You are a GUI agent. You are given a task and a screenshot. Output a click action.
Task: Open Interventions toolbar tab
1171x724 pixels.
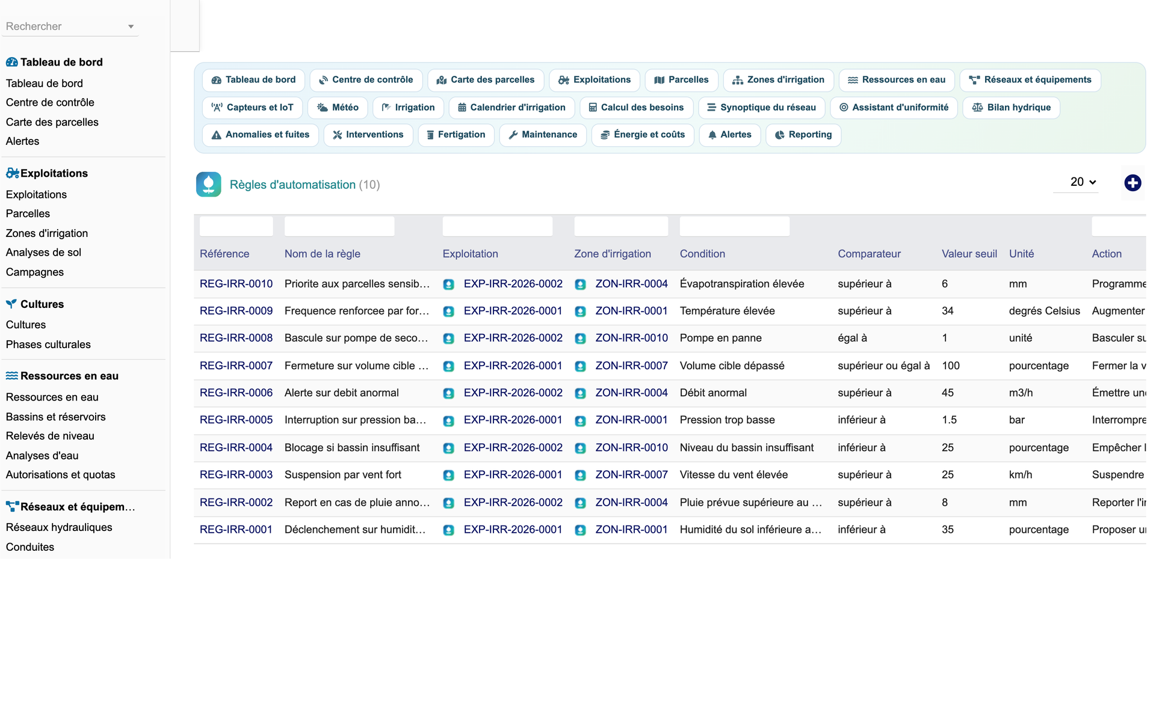pos(368,135)
